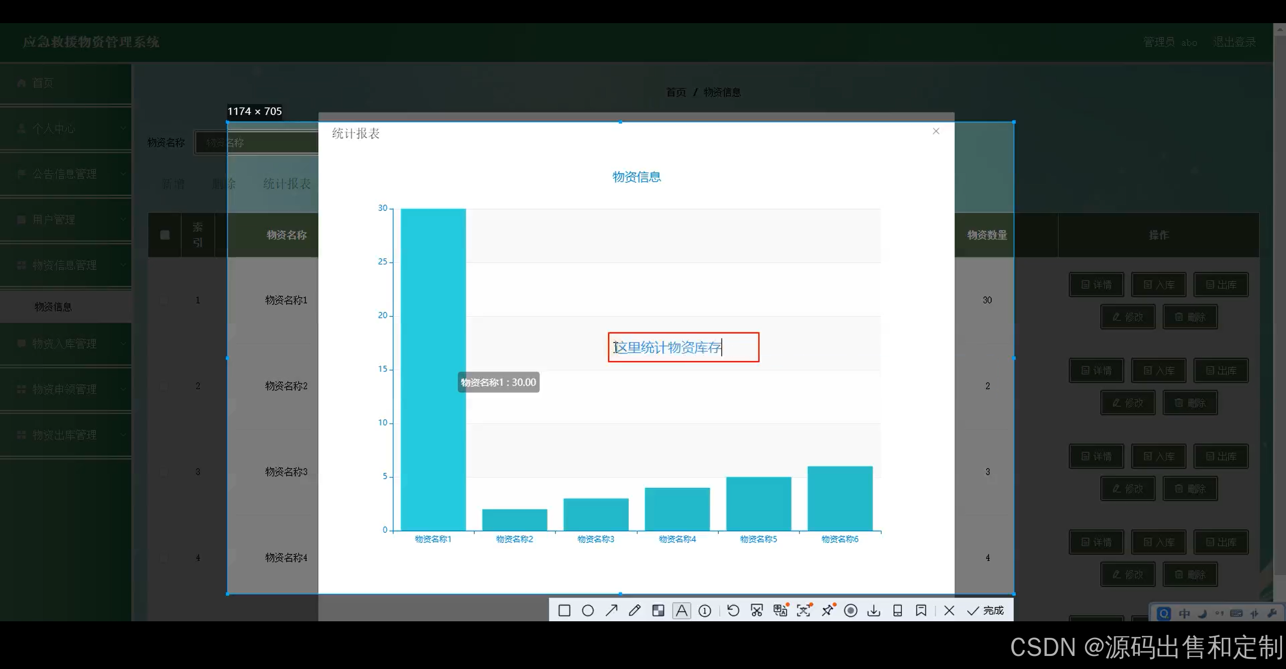Pick the pencil freehand tool

pyautogui.click(x=634, y=611)
